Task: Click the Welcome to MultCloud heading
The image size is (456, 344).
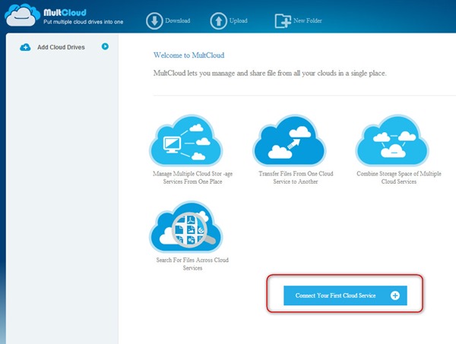Action: click(189, 55)
